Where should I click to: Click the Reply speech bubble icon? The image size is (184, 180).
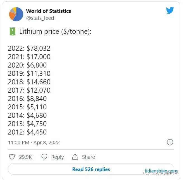pyautogui.click(x=44, y=157)
